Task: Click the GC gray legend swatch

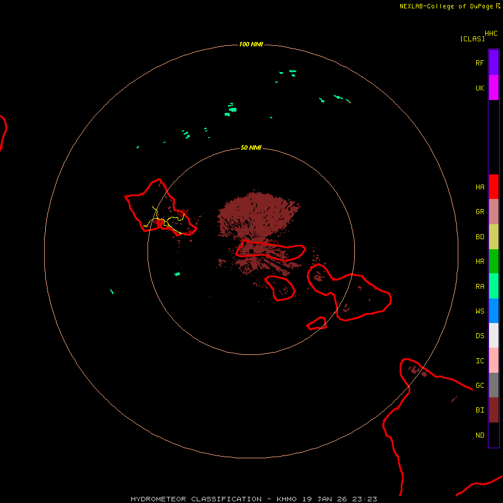Action: click(x=493, y=385)
